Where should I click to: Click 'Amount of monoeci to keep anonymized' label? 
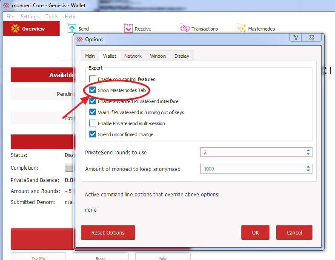click(133, 169)
